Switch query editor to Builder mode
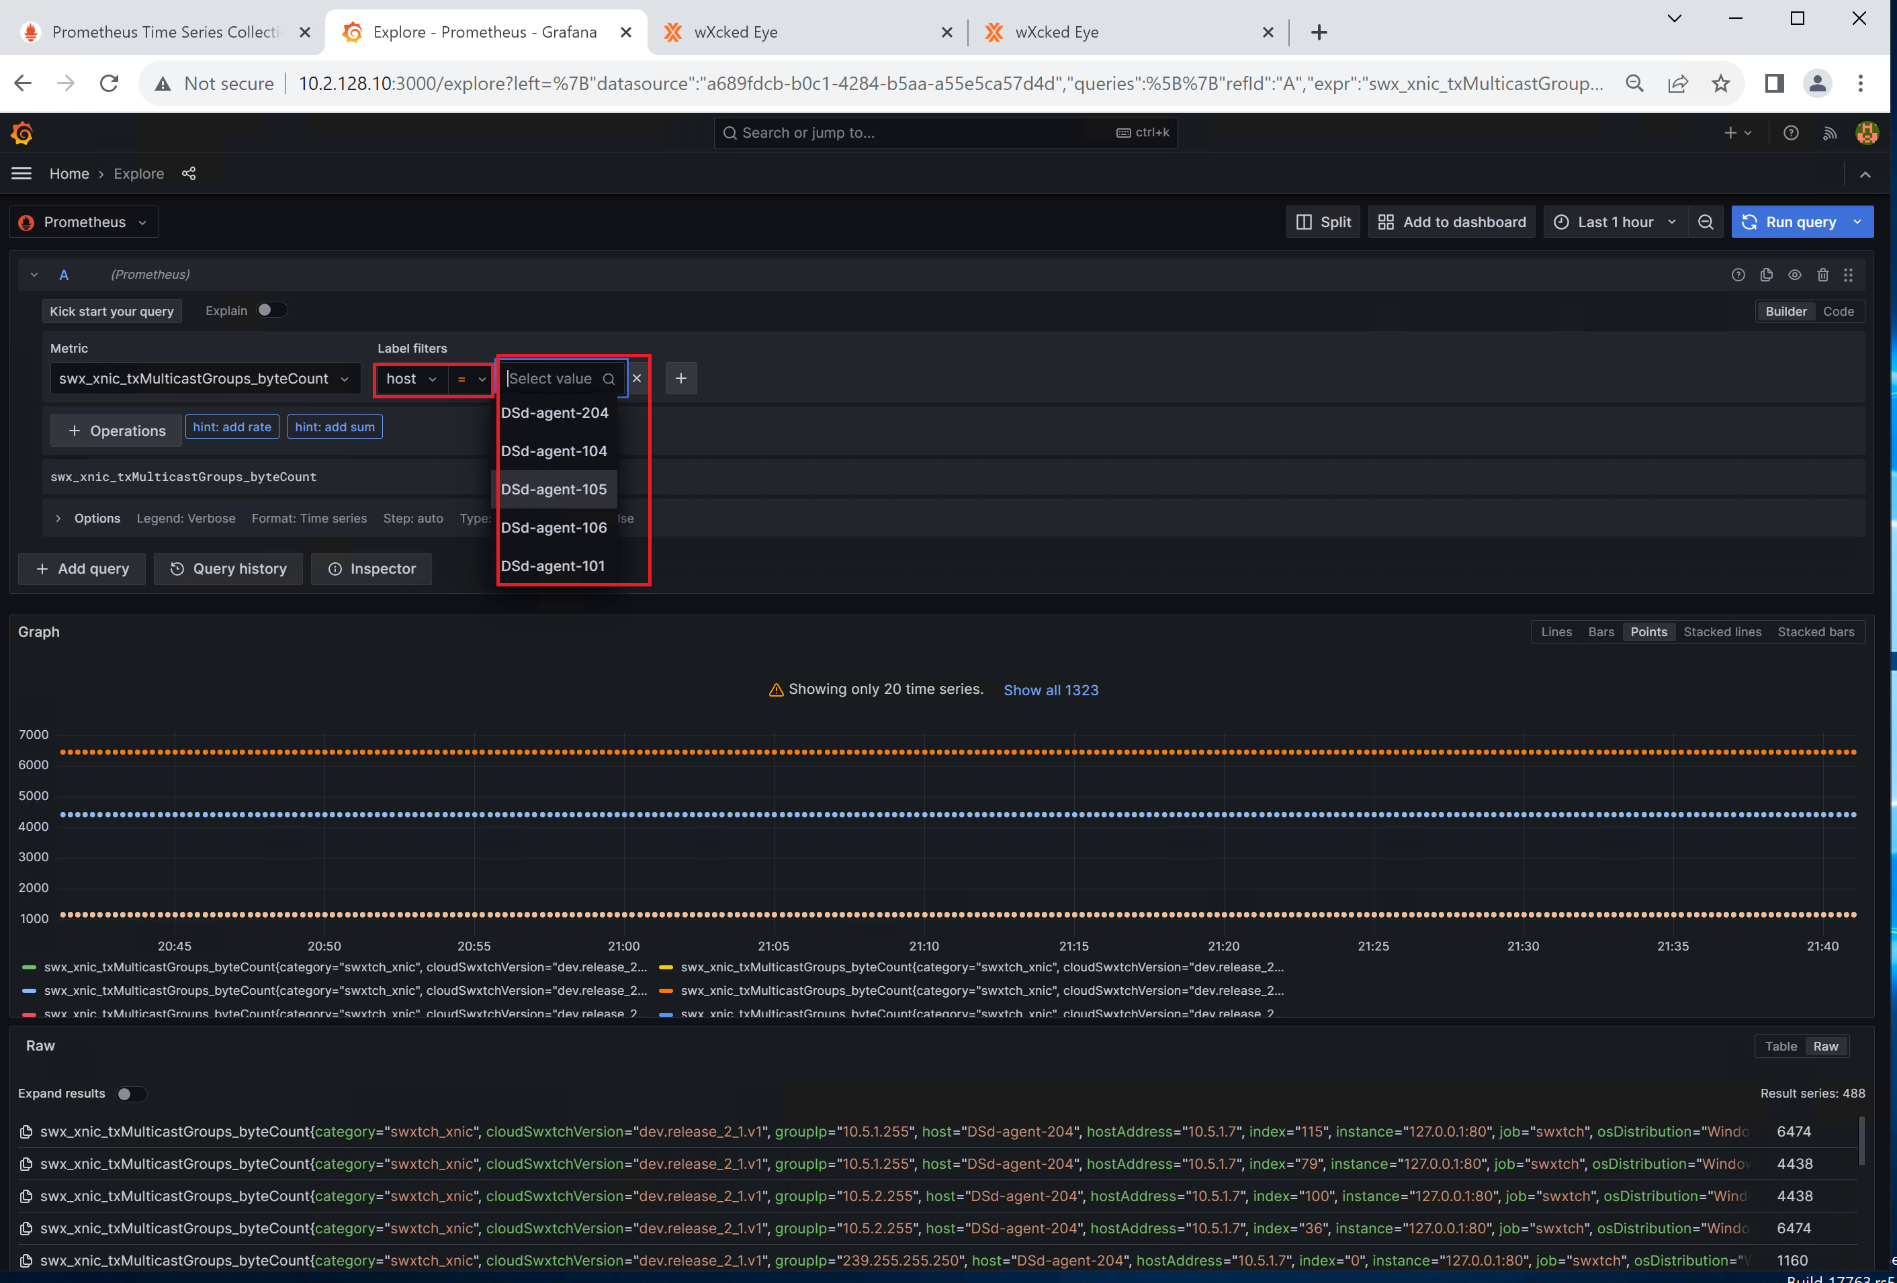Viewport: 1897px width, 1283px height. point(1786,312)
